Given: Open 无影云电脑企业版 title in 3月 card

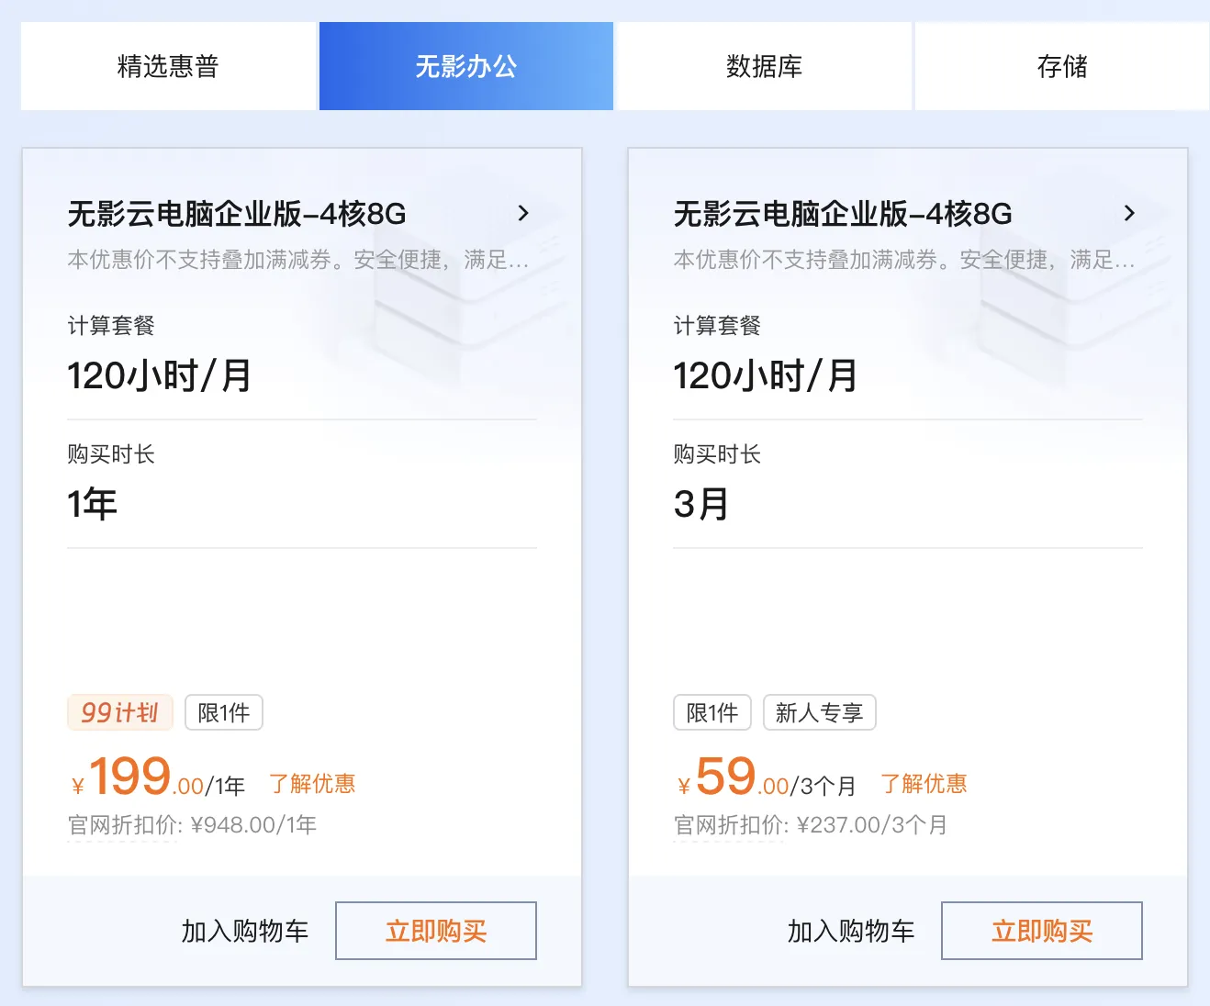Looking at the screenshot, I should 843,214.
